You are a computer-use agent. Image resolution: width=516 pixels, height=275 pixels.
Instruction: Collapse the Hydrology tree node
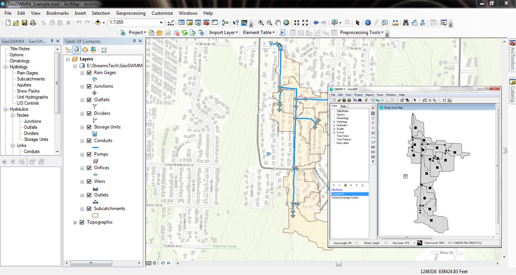(x=6, y=67)
